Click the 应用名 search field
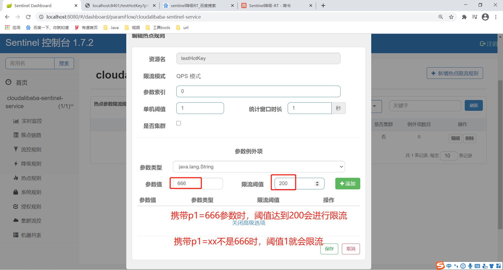The width and height of the screenshot is (503, 270). click(x=30, y=63)
